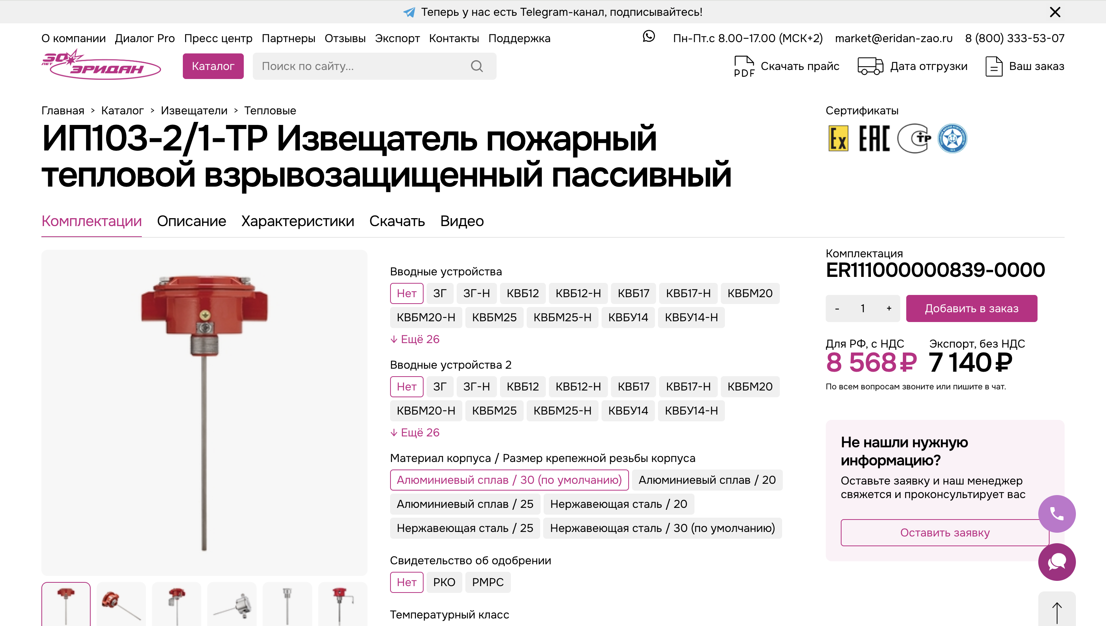
Task: Select КВБУ14 in Вводные устройства
Action: click(x=627, y=317)
